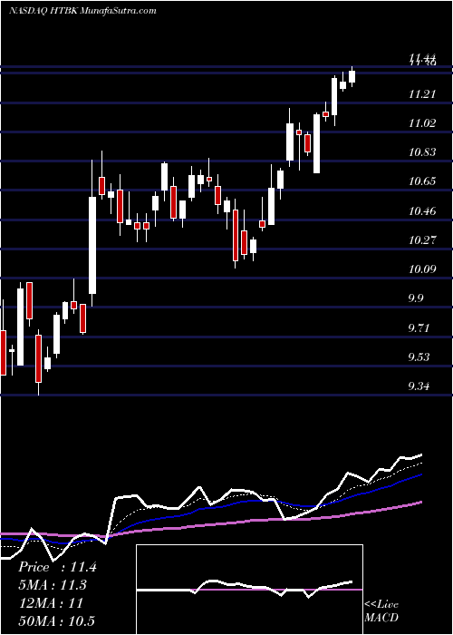Click the 10.27 price axis label
Screen dimensions: 453x635
coord(422,240)
